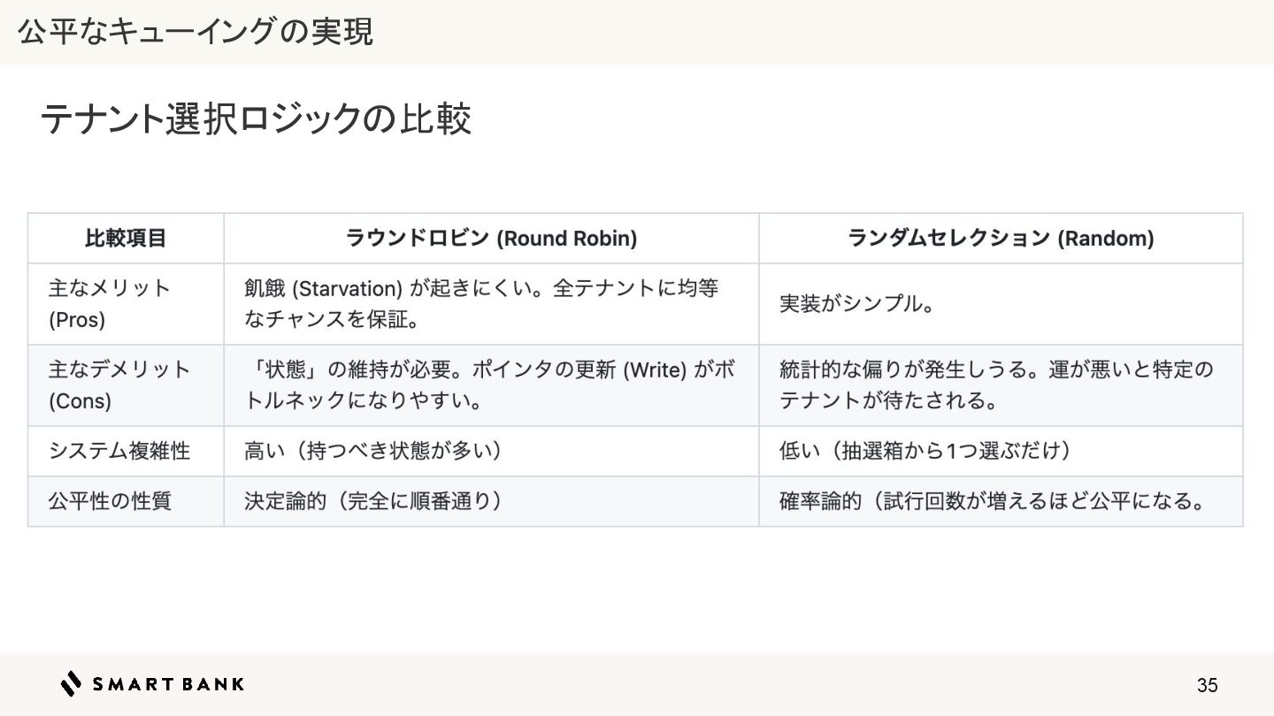Click the SMART BANK wordmark text
Image resolution: width=1274 pixels, height=716 pixels.
click(168, 683)
